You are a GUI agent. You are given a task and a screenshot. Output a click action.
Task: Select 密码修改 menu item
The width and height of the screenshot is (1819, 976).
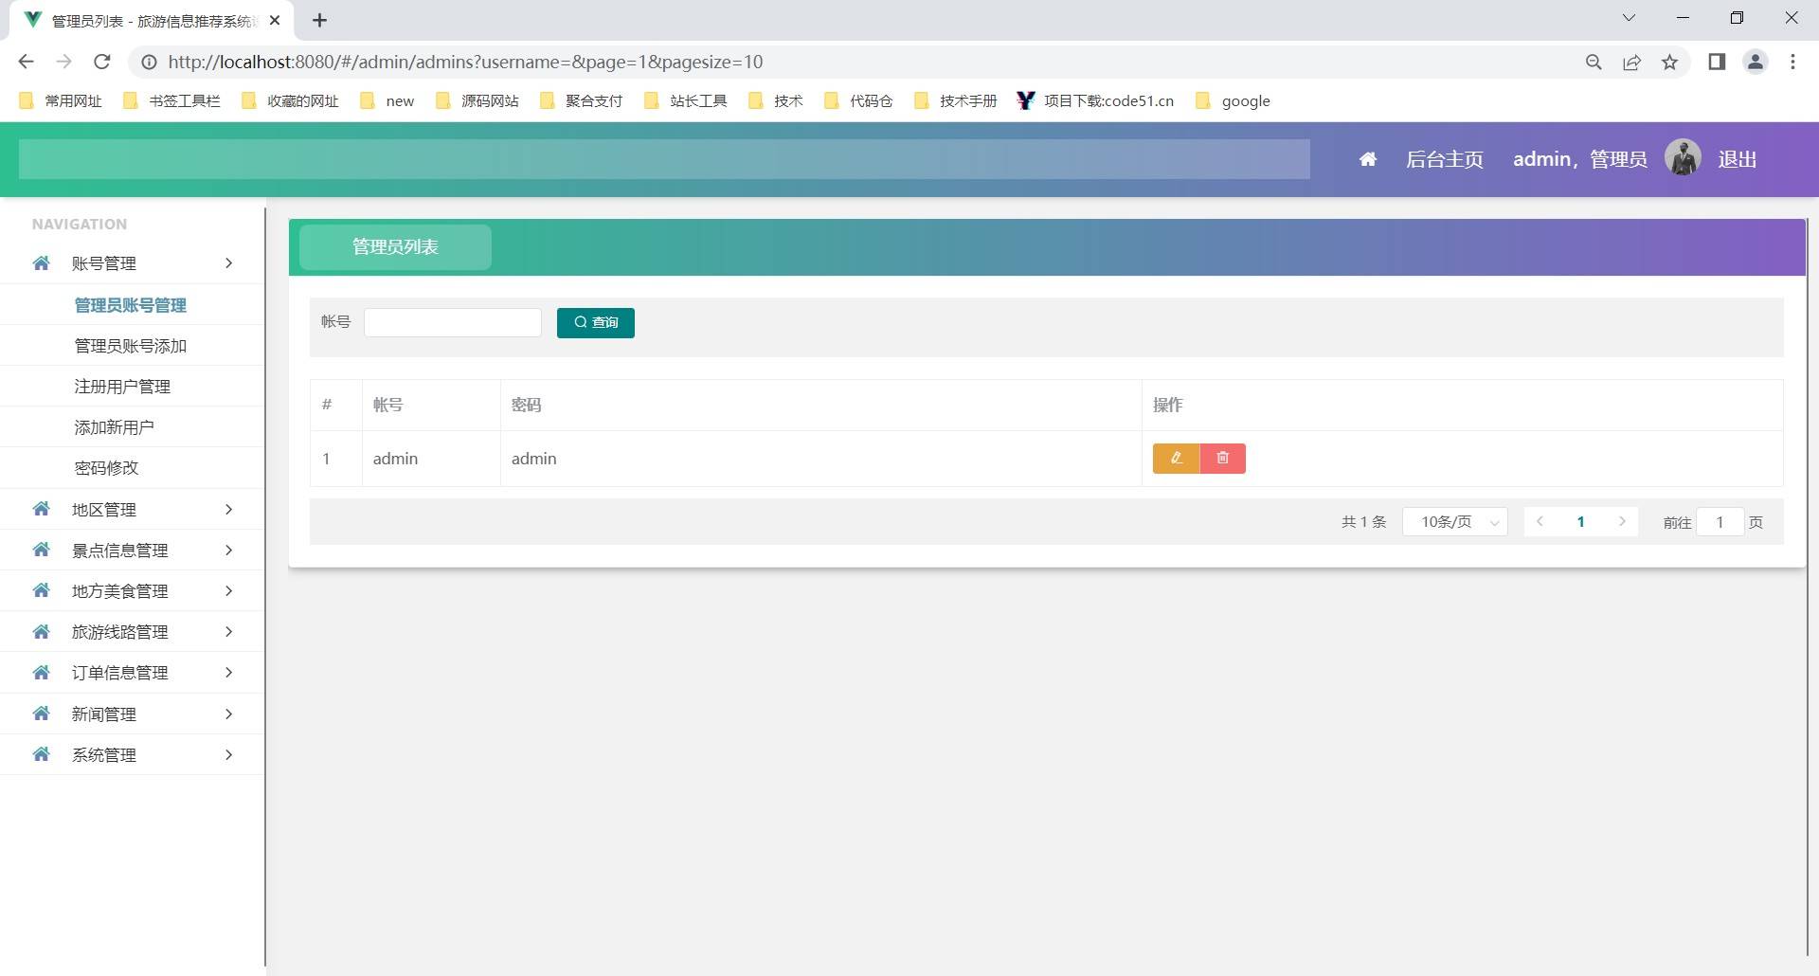[106, 468]
